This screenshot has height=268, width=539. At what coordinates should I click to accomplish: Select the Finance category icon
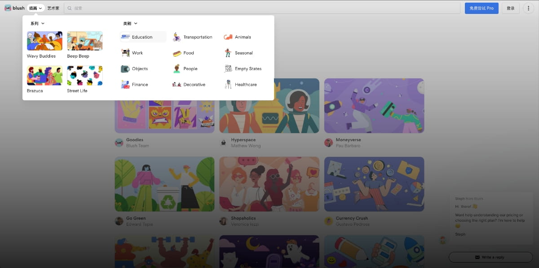click(125, 85)
